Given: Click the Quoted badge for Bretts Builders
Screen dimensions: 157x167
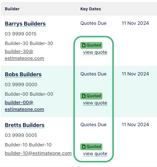Looking at the screenshot, I should coord(91,147).
